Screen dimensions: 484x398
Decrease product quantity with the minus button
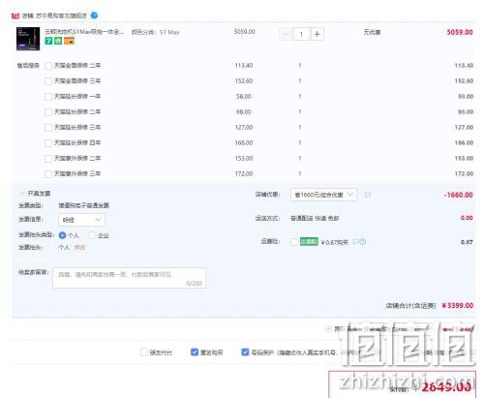click(x=286, y=34)
